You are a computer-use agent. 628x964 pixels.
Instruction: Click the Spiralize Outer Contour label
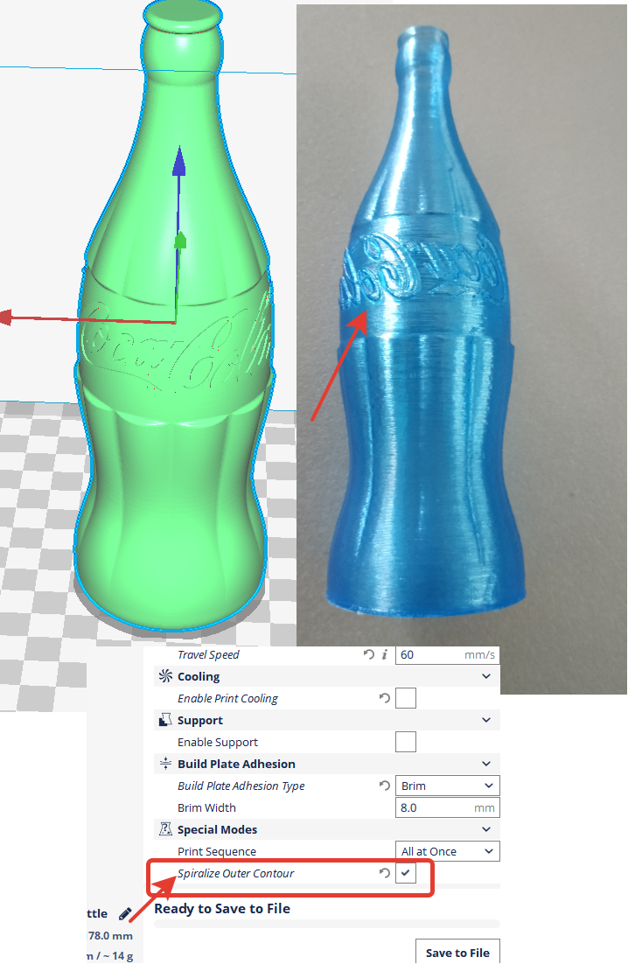[236, 873]
